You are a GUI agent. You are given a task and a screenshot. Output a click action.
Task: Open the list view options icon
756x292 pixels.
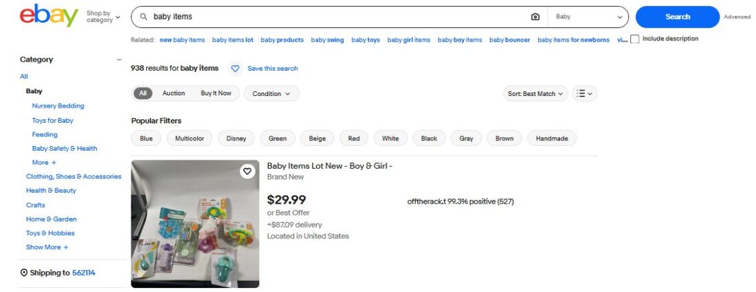584,94
